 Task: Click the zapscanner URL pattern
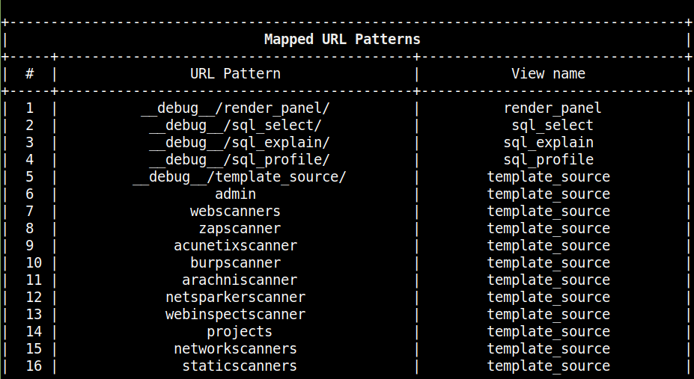tap(240, 229)
